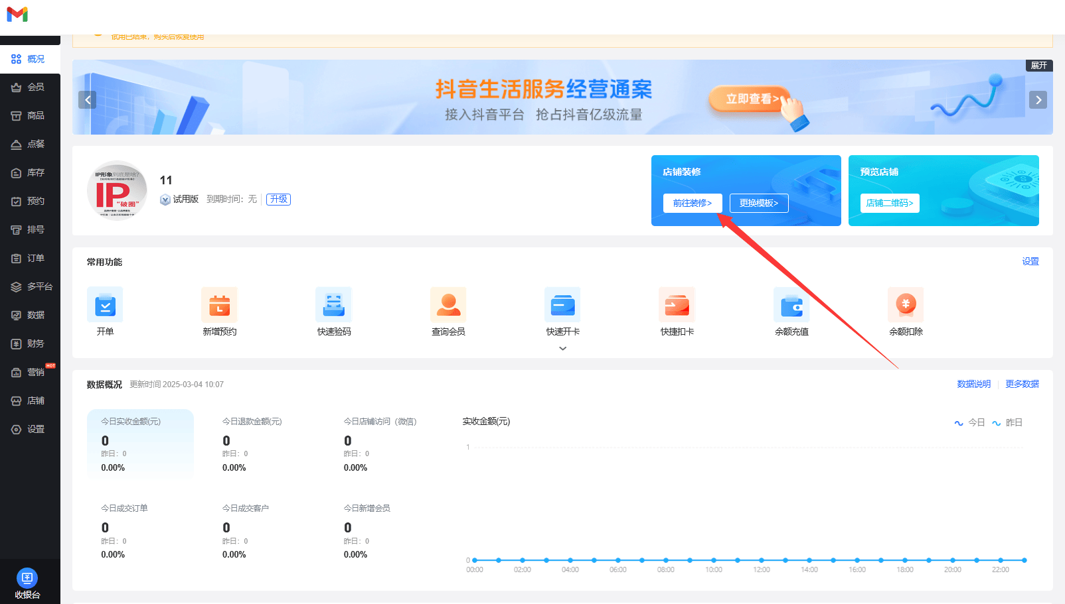Viewport: 1065px width, 604px height.
Task: Click the 开单 billing icon
Action: pyautogui.click(x=105, y=305)
